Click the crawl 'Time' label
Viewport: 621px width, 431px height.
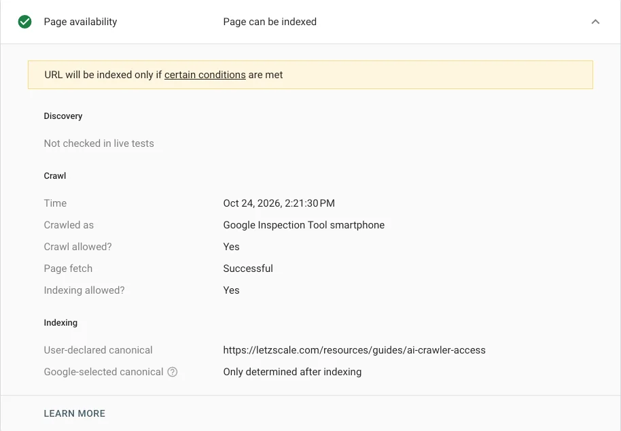55,203
